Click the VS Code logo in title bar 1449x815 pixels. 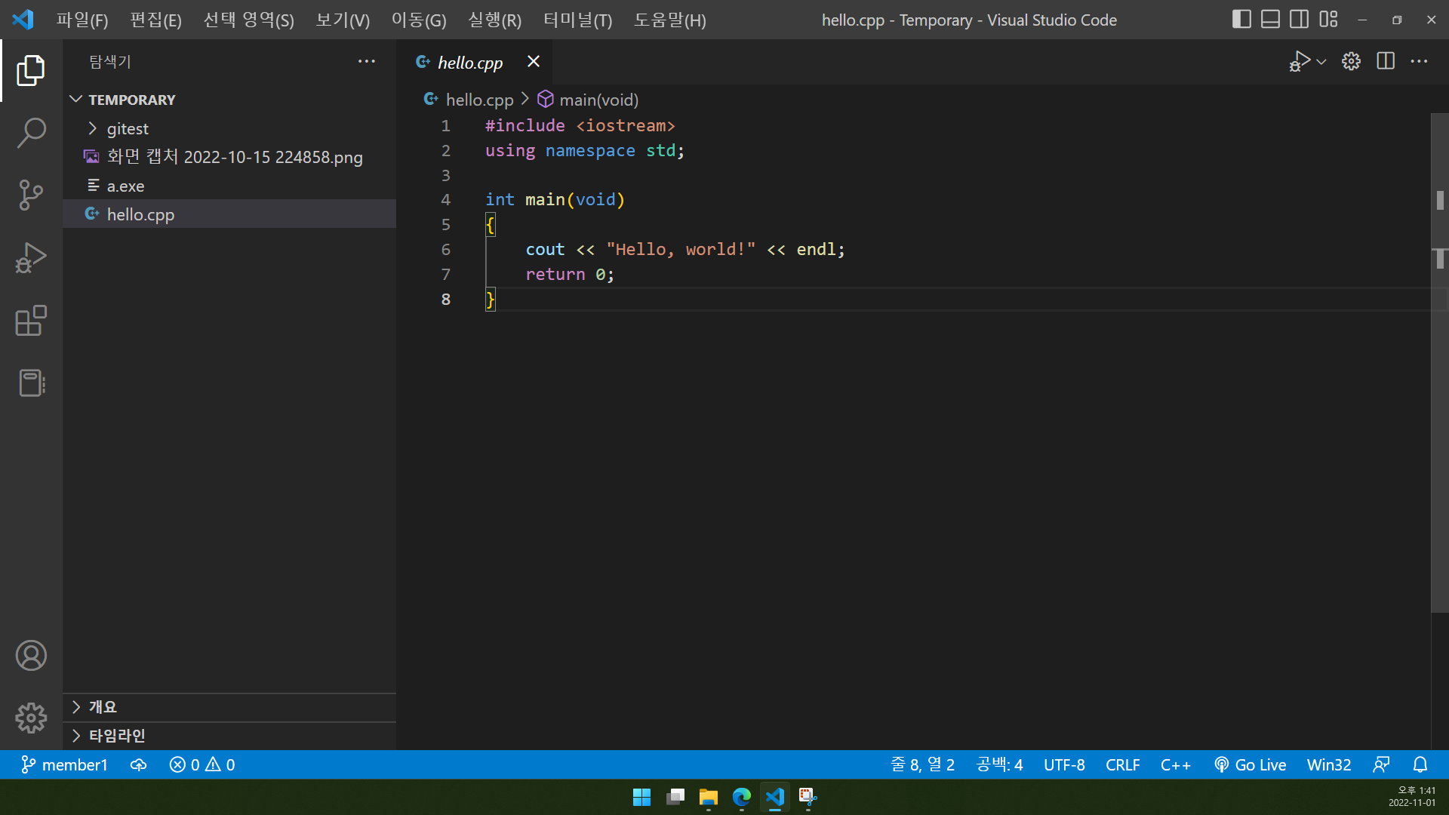coord(23,20)
